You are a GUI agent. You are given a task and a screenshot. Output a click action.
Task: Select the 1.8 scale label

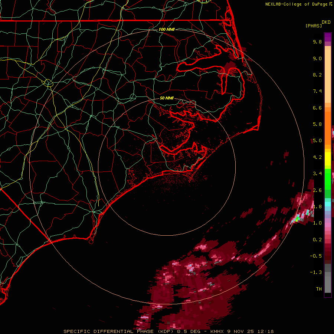[317, 207]
